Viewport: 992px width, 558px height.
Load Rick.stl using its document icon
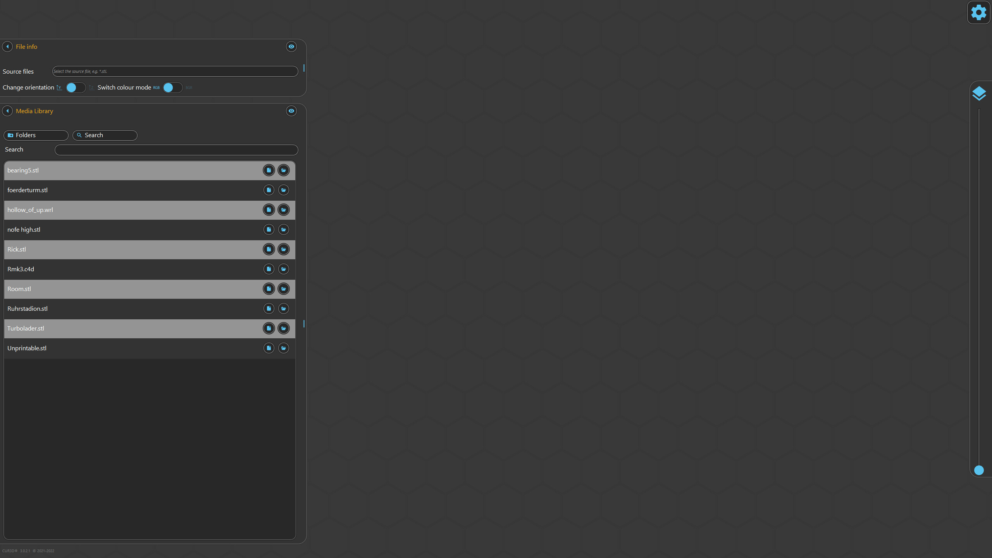click(268, 249)
